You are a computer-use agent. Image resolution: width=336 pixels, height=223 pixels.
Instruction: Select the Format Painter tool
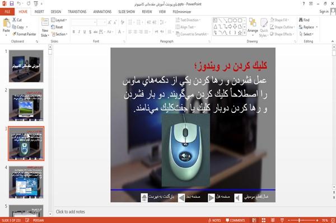[24, 34]
